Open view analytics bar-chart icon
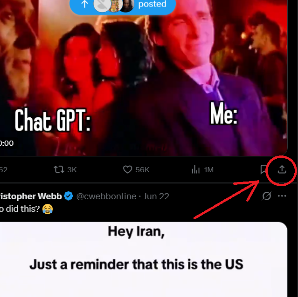Screen dimensions: 298x297 pos(195,169)
